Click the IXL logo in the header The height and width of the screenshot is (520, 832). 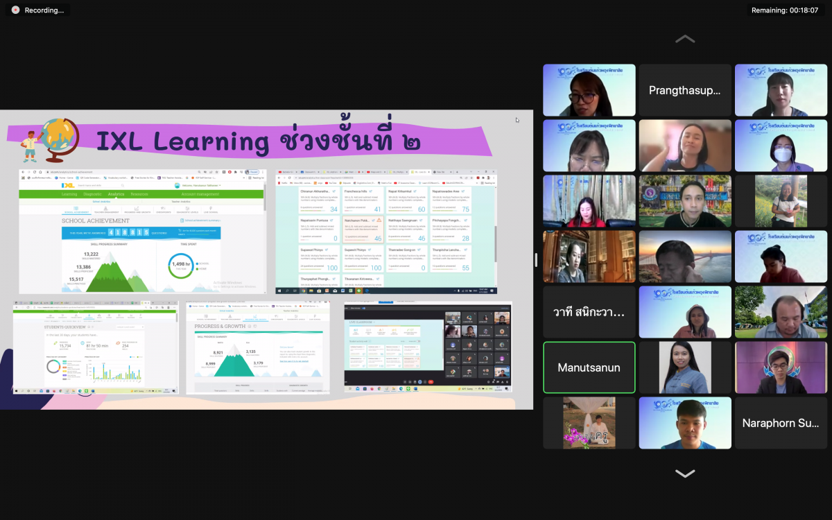tap(67, 185)
